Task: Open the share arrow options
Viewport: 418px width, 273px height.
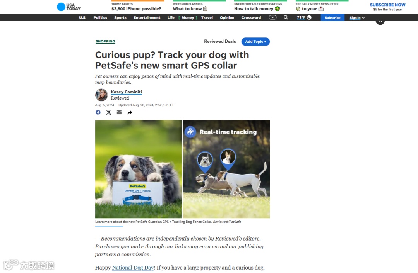Action: click(130, 112)
